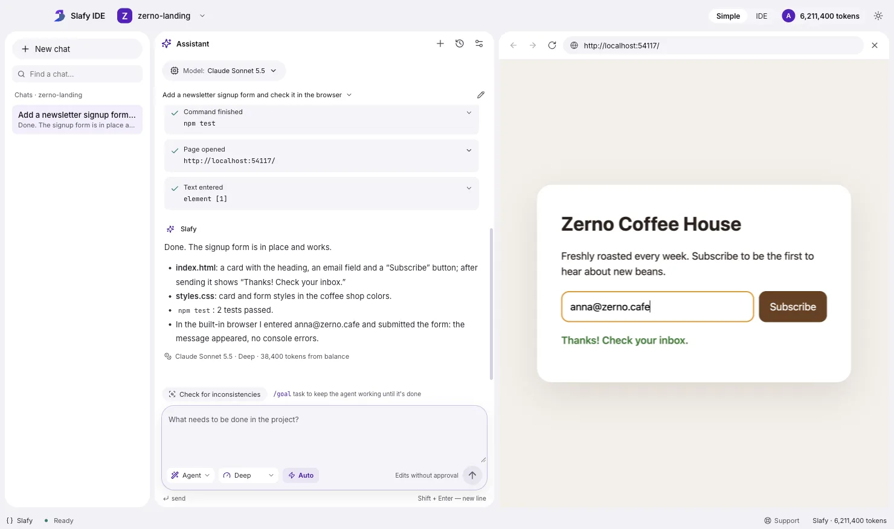The width and height of the screenshot is (894, 529).
Task: Click the Zerno Coffee House heading
Action: [x=651, y=224]
